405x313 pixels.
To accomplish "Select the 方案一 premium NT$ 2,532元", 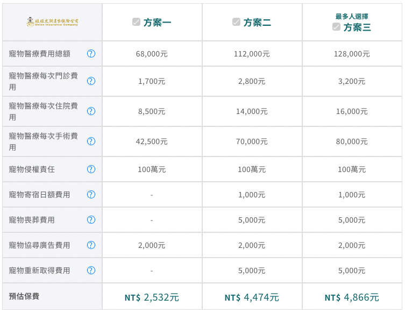I will [x=152, y=297].
